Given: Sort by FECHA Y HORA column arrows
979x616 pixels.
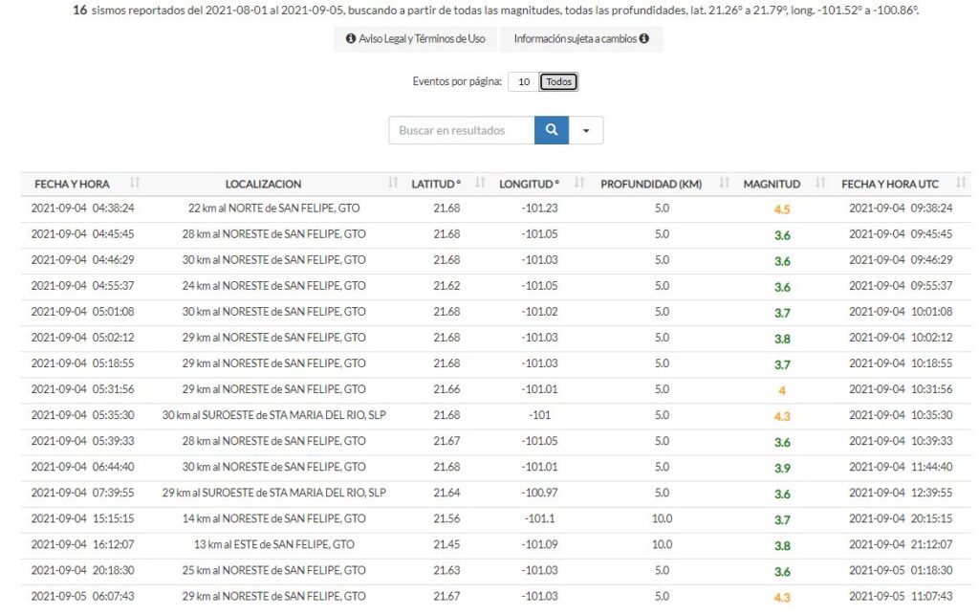Looking at the screenshot, I should coord(135,184).
